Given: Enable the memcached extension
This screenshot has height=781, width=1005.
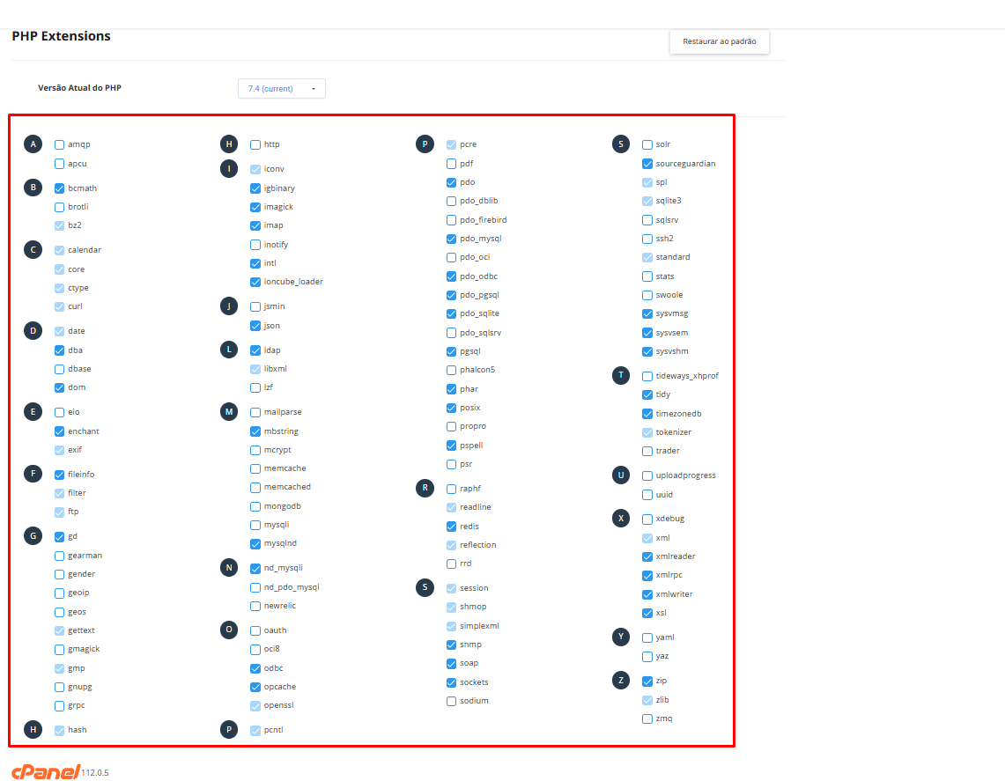Looking at the screenshot, I should pyautogui.click(x=255, y=487).
